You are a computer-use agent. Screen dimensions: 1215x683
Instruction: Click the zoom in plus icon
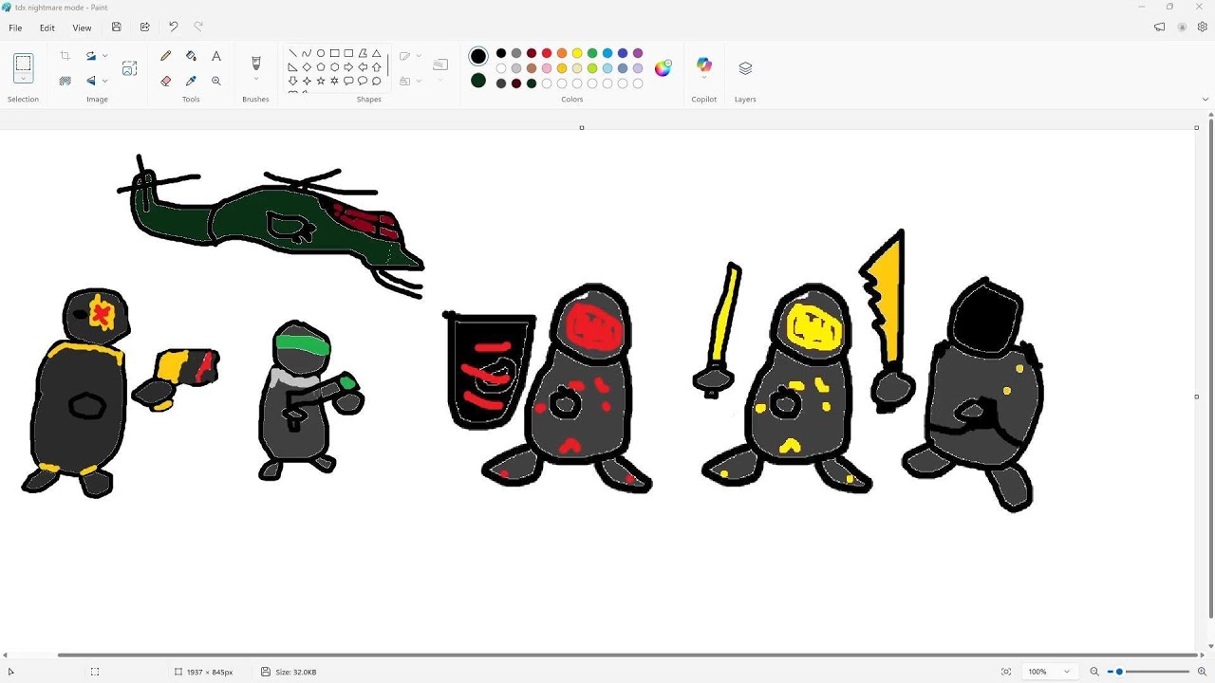[1202, 672]
